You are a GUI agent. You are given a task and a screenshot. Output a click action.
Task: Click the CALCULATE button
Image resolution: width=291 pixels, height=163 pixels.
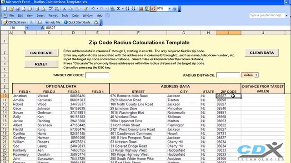pyautogui.click(x=41, y=53)
